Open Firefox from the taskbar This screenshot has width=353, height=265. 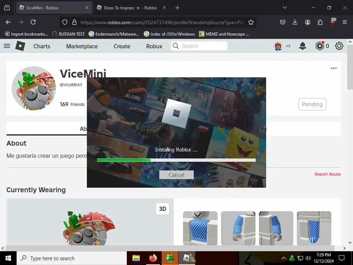click(x=153, y=258)
